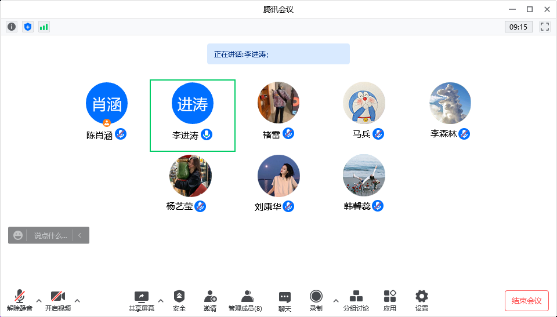
Task: Expand video options arrow beside 开启视频
Action: (77, 300)
